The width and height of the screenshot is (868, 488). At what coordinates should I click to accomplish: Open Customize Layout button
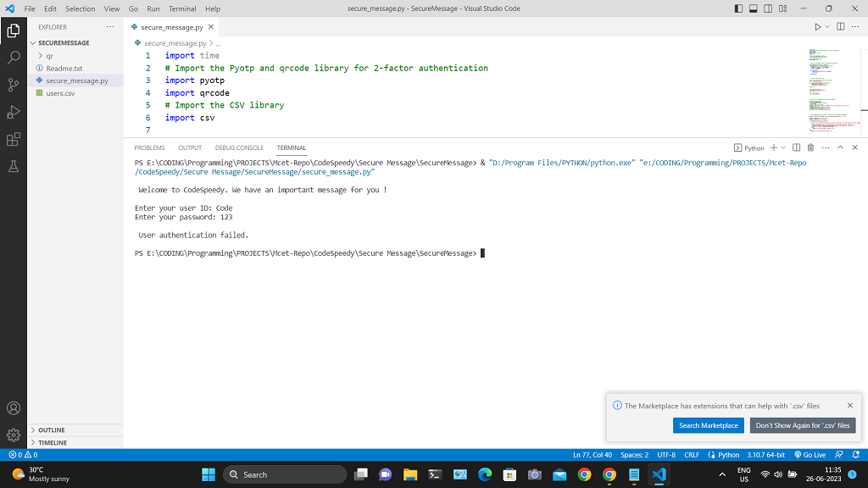(x=782, y=8)
